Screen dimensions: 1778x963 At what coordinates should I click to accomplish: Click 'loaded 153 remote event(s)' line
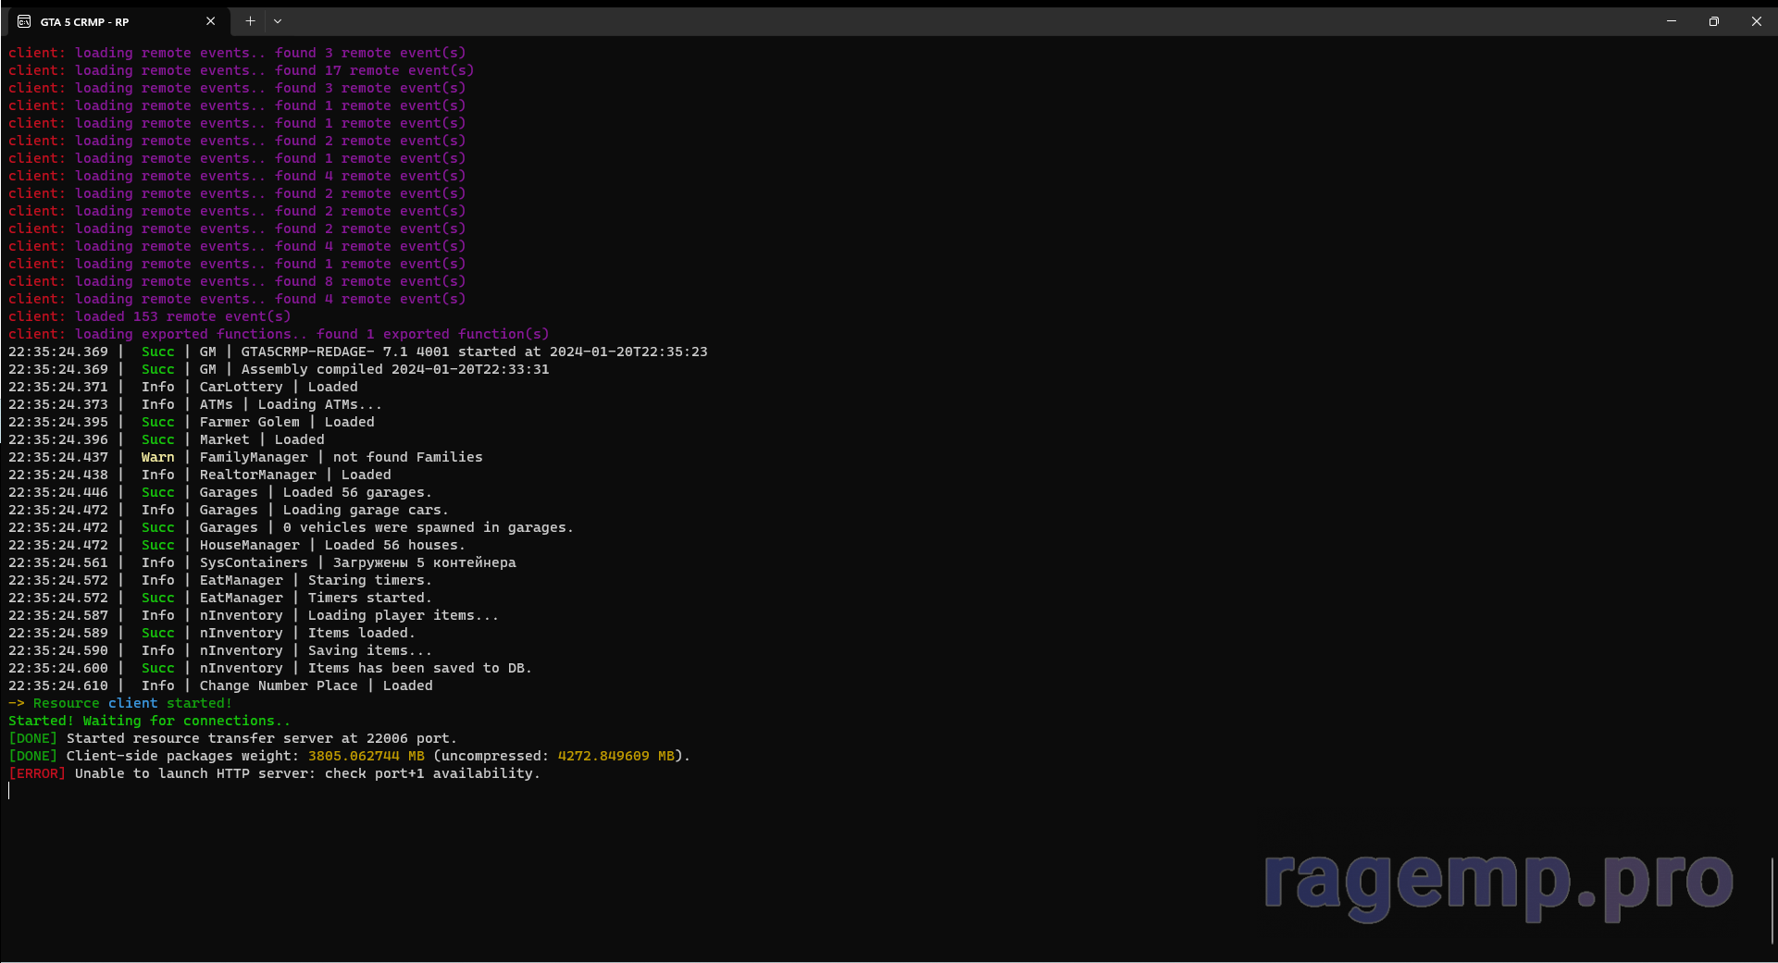150,316
